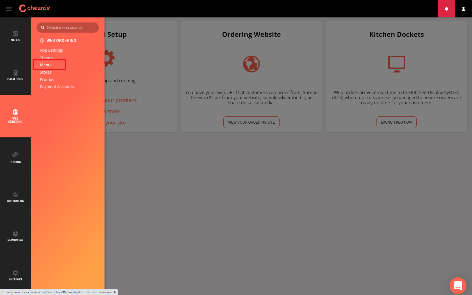Click the Global menu search field

(68, 28)
